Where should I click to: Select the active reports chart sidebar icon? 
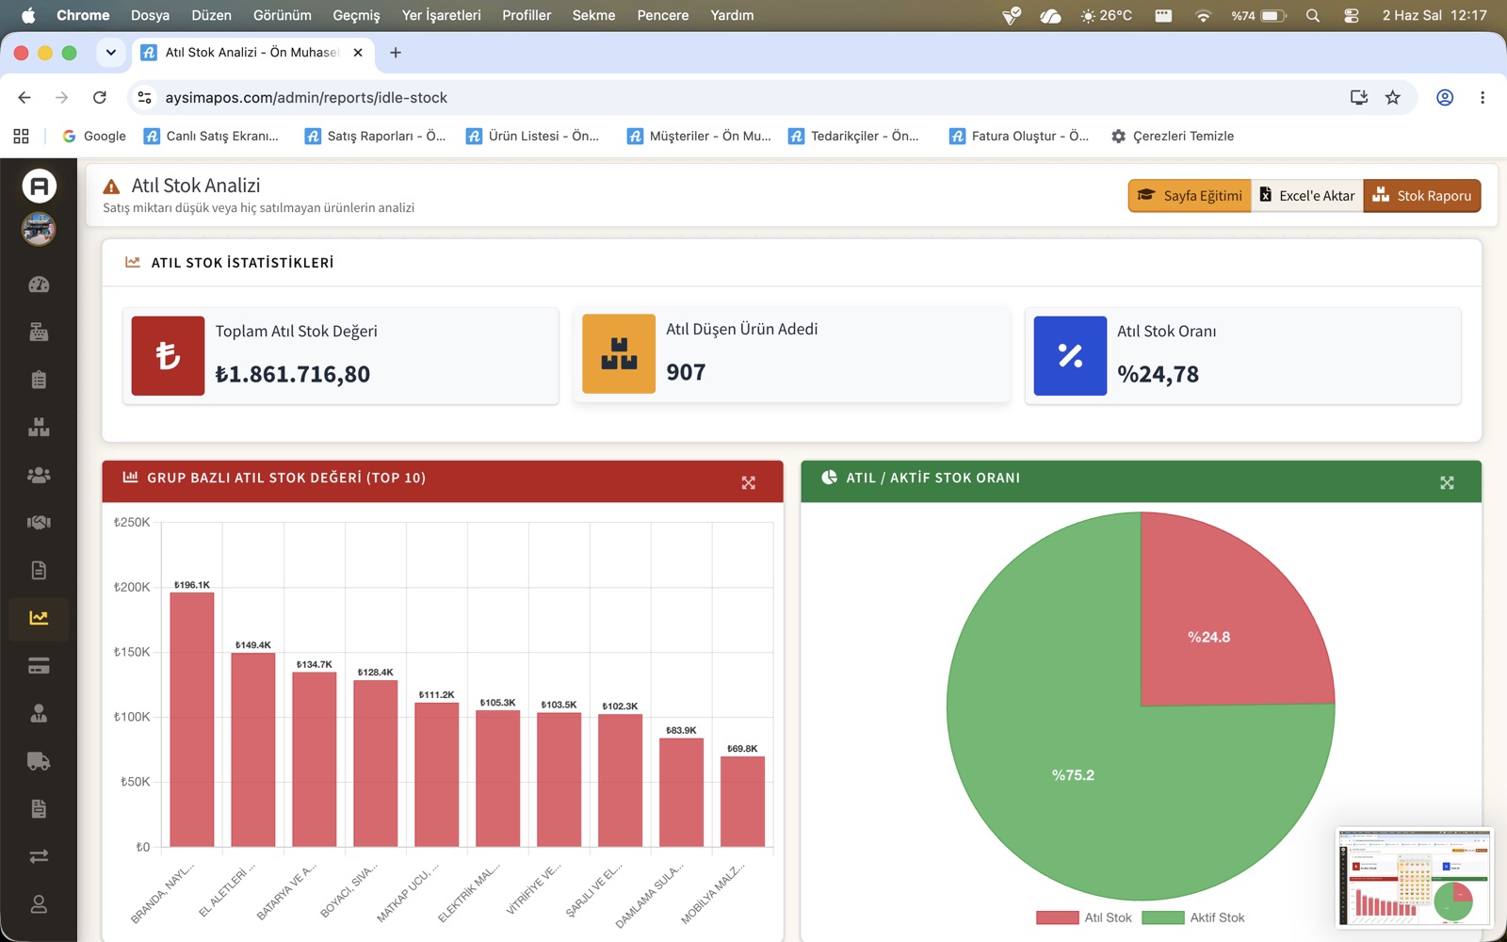point(39,618)
